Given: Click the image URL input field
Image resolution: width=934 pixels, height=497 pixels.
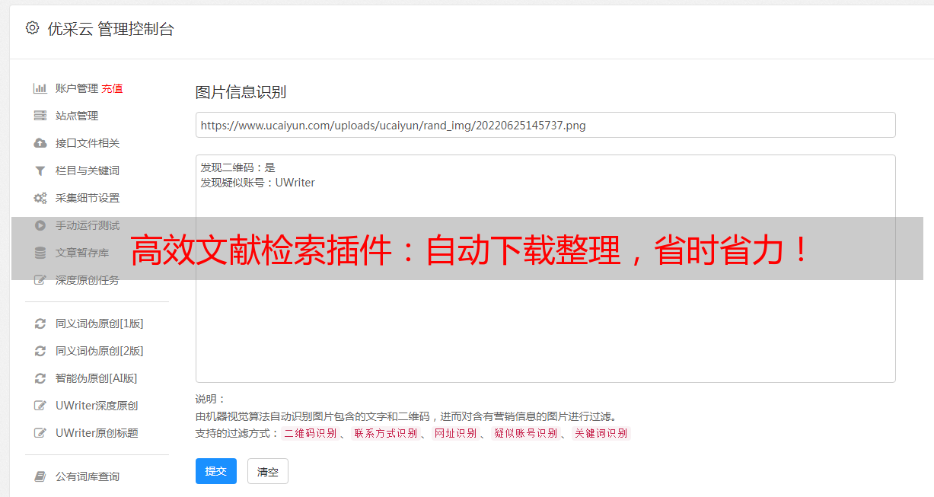Looking at the screenshot, I should pyautogui.click(x=545, y=125).
